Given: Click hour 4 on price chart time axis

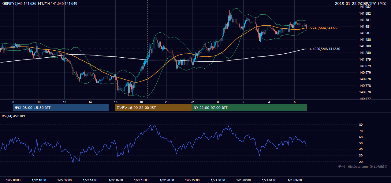Looking at the screenshot, I should point(269,102).
